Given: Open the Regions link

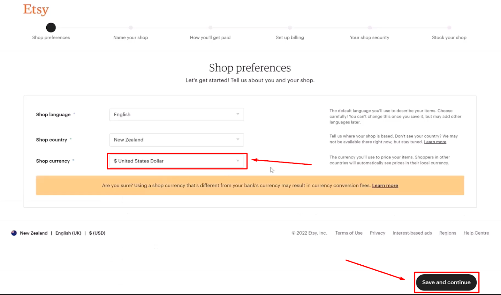Looking at the screenshot, I should coord(447,233).
